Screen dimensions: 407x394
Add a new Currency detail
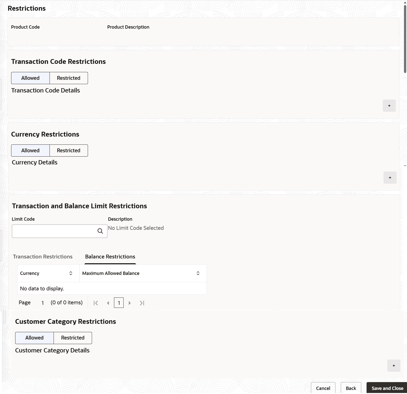[390, 178]
